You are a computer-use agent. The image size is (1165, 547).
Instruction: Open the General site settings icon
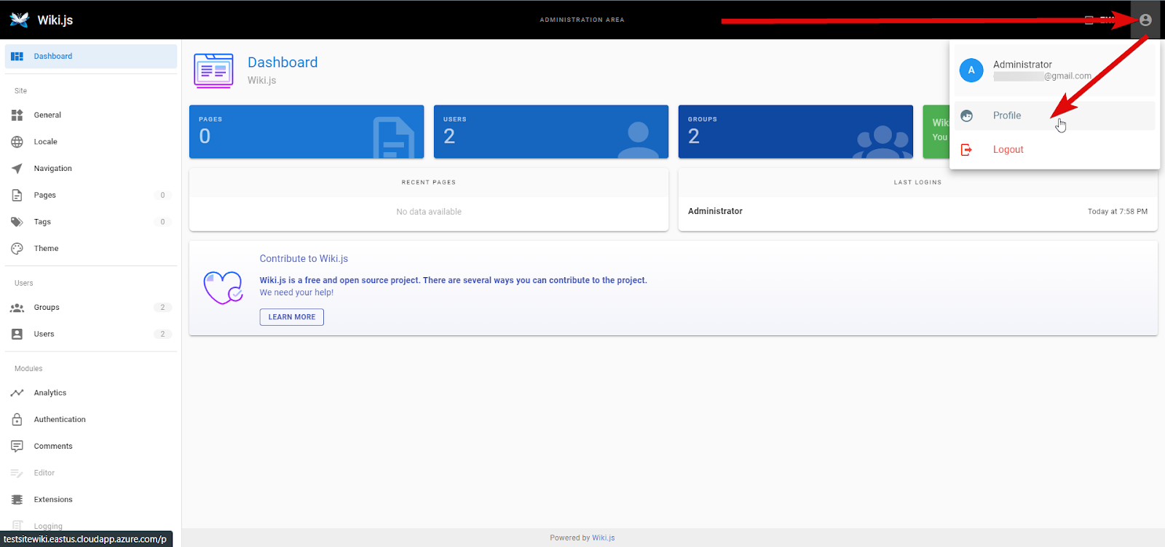coord(17,115)
